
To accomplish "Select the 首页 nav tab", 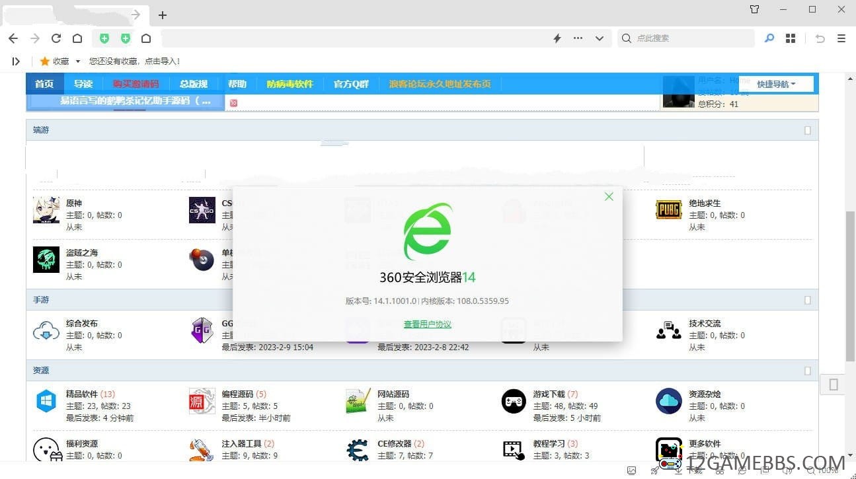I will [45, 84].
